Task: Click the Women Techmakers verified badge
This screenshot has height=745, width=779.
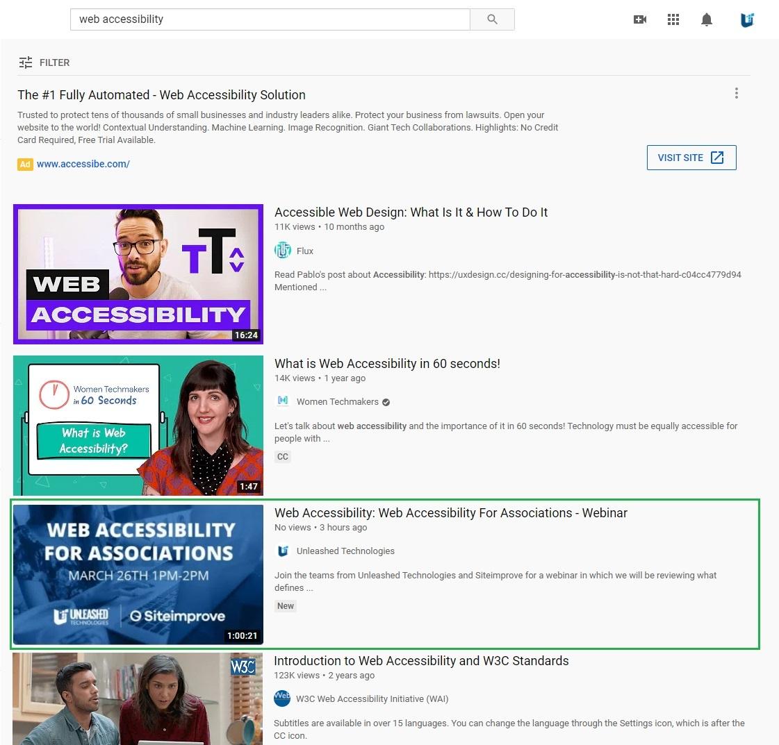Action: point(386,402)
